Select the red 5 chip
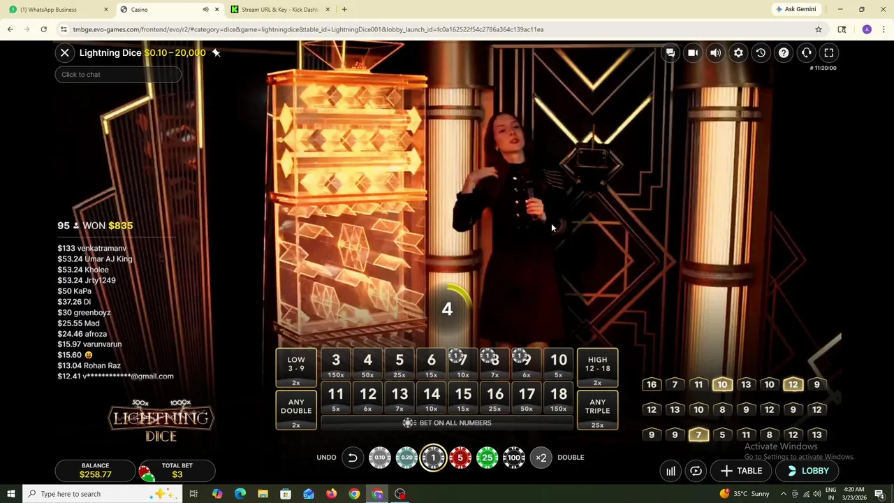Screen dimensions: 894x503 click(460, 458)
